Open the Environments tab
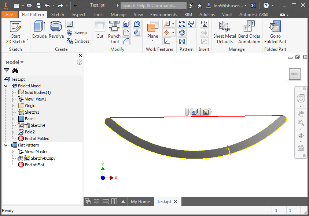The width and height of the screenshot is (309, 216). point(163,14)
